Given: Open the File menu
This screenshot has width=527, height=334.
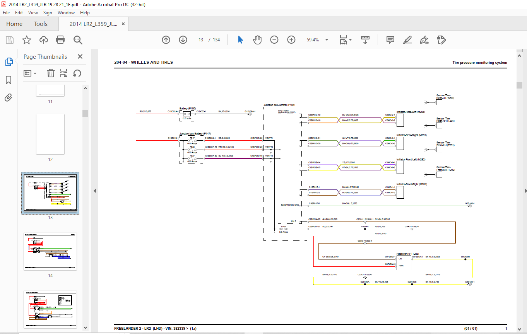Looking at the screenshot, I should [7, 13].
